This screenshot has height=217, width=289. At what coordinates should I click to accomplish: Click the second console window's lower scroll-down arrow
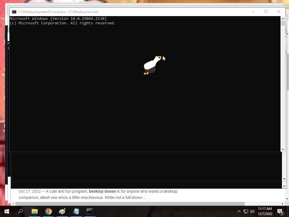284,186
